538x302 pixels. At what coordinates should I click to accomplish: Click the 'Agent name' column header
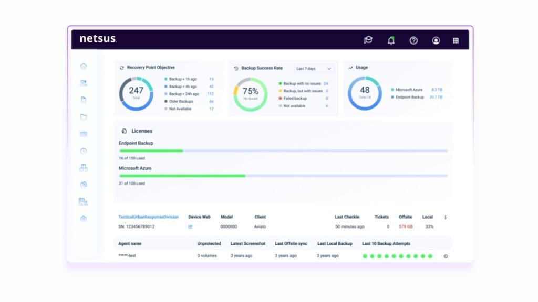[x=130, y=244]
